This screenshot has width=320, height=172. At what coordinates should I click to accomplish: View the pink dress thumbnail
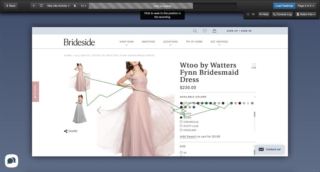point(79,77)
